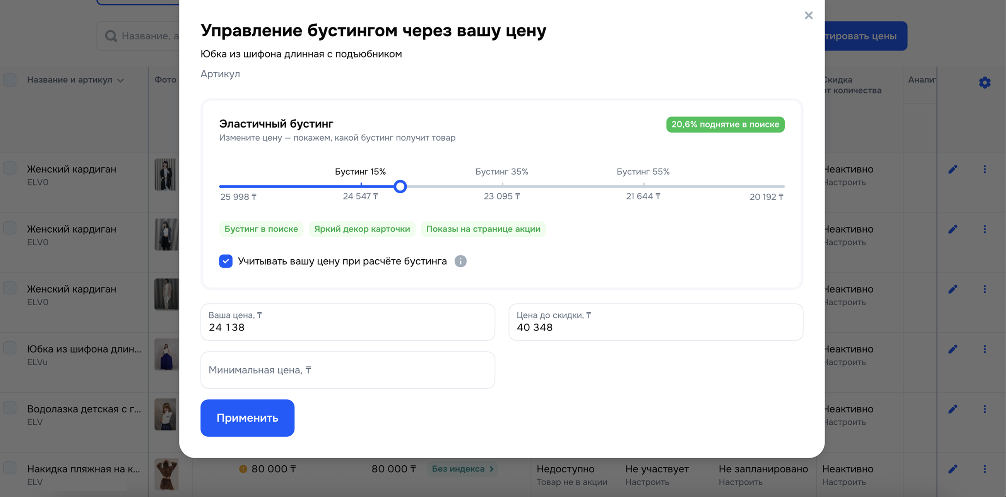1006x497 pixels.
Task: Click pencil icon for Накидка пляжная row
Action: [x=953, y=469]
